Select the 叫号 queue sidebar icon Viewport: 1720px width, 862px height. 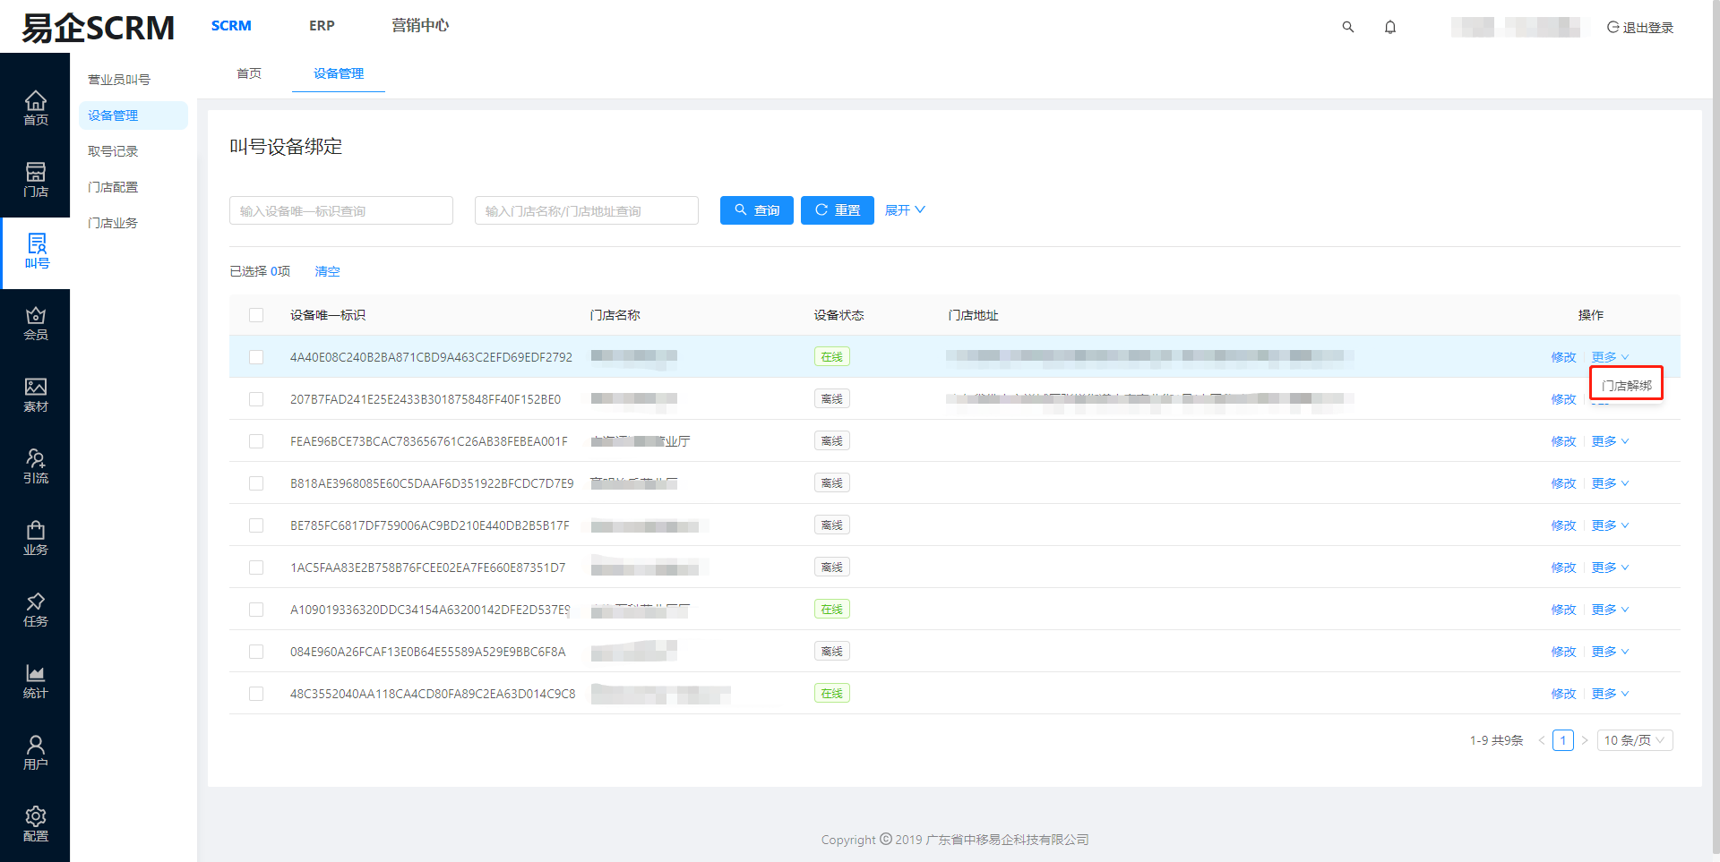(35, 252)
